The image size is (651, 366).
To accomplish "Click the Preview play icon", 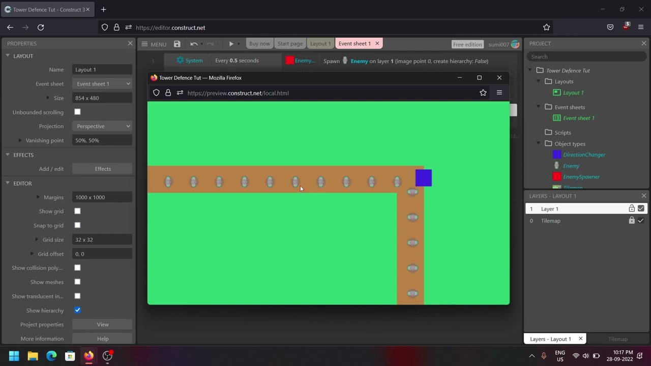I will [x=231, y=44].
